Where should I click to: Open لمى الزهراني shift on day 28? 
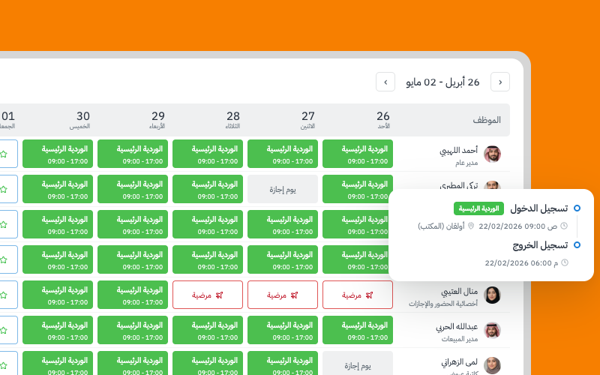[208, 363]
